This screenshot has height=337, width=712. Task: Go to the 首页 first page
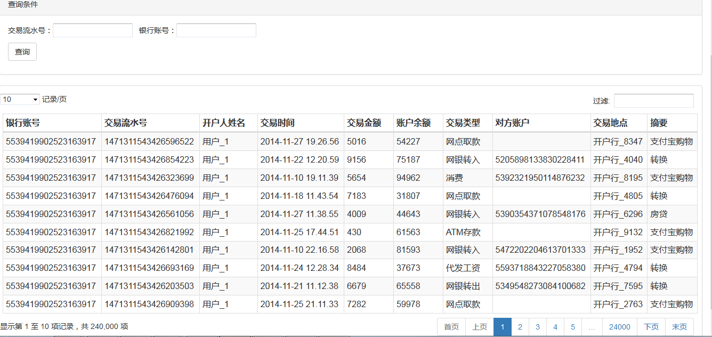[x=451, y=326]
